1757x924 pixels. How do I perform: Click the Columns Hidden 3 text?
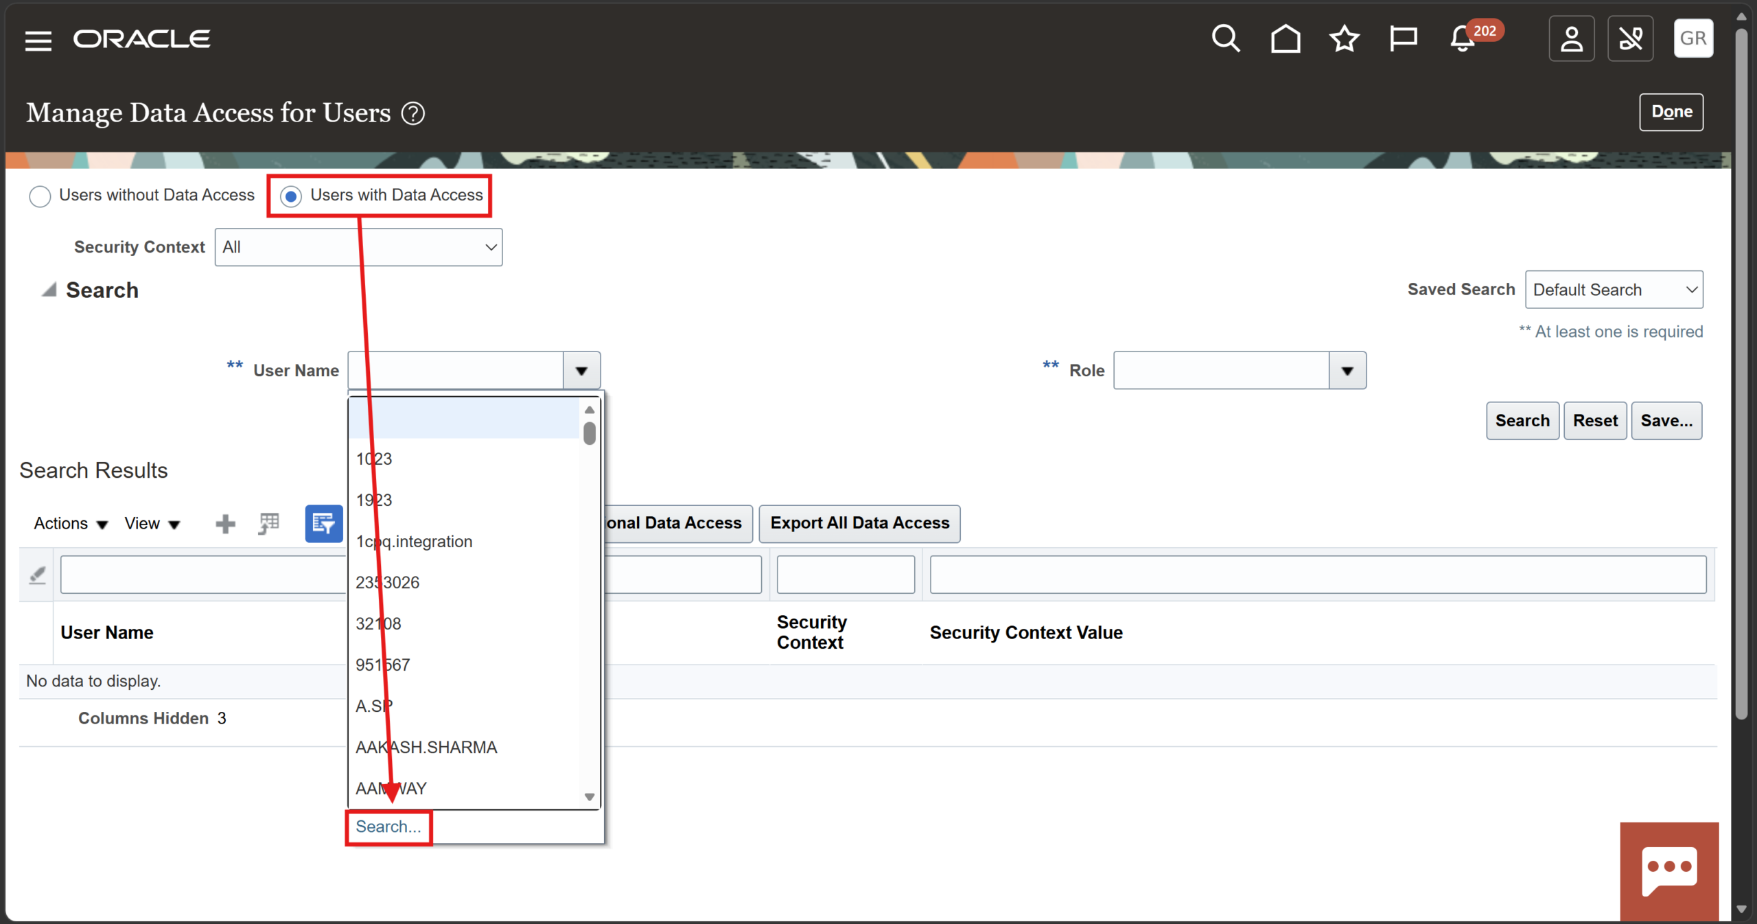[152, 719]
